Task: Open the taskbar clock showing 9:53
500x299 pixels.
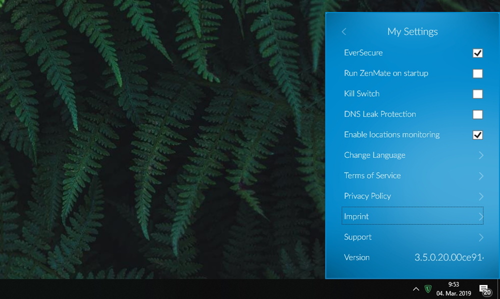Action: (x=453, y=289)
